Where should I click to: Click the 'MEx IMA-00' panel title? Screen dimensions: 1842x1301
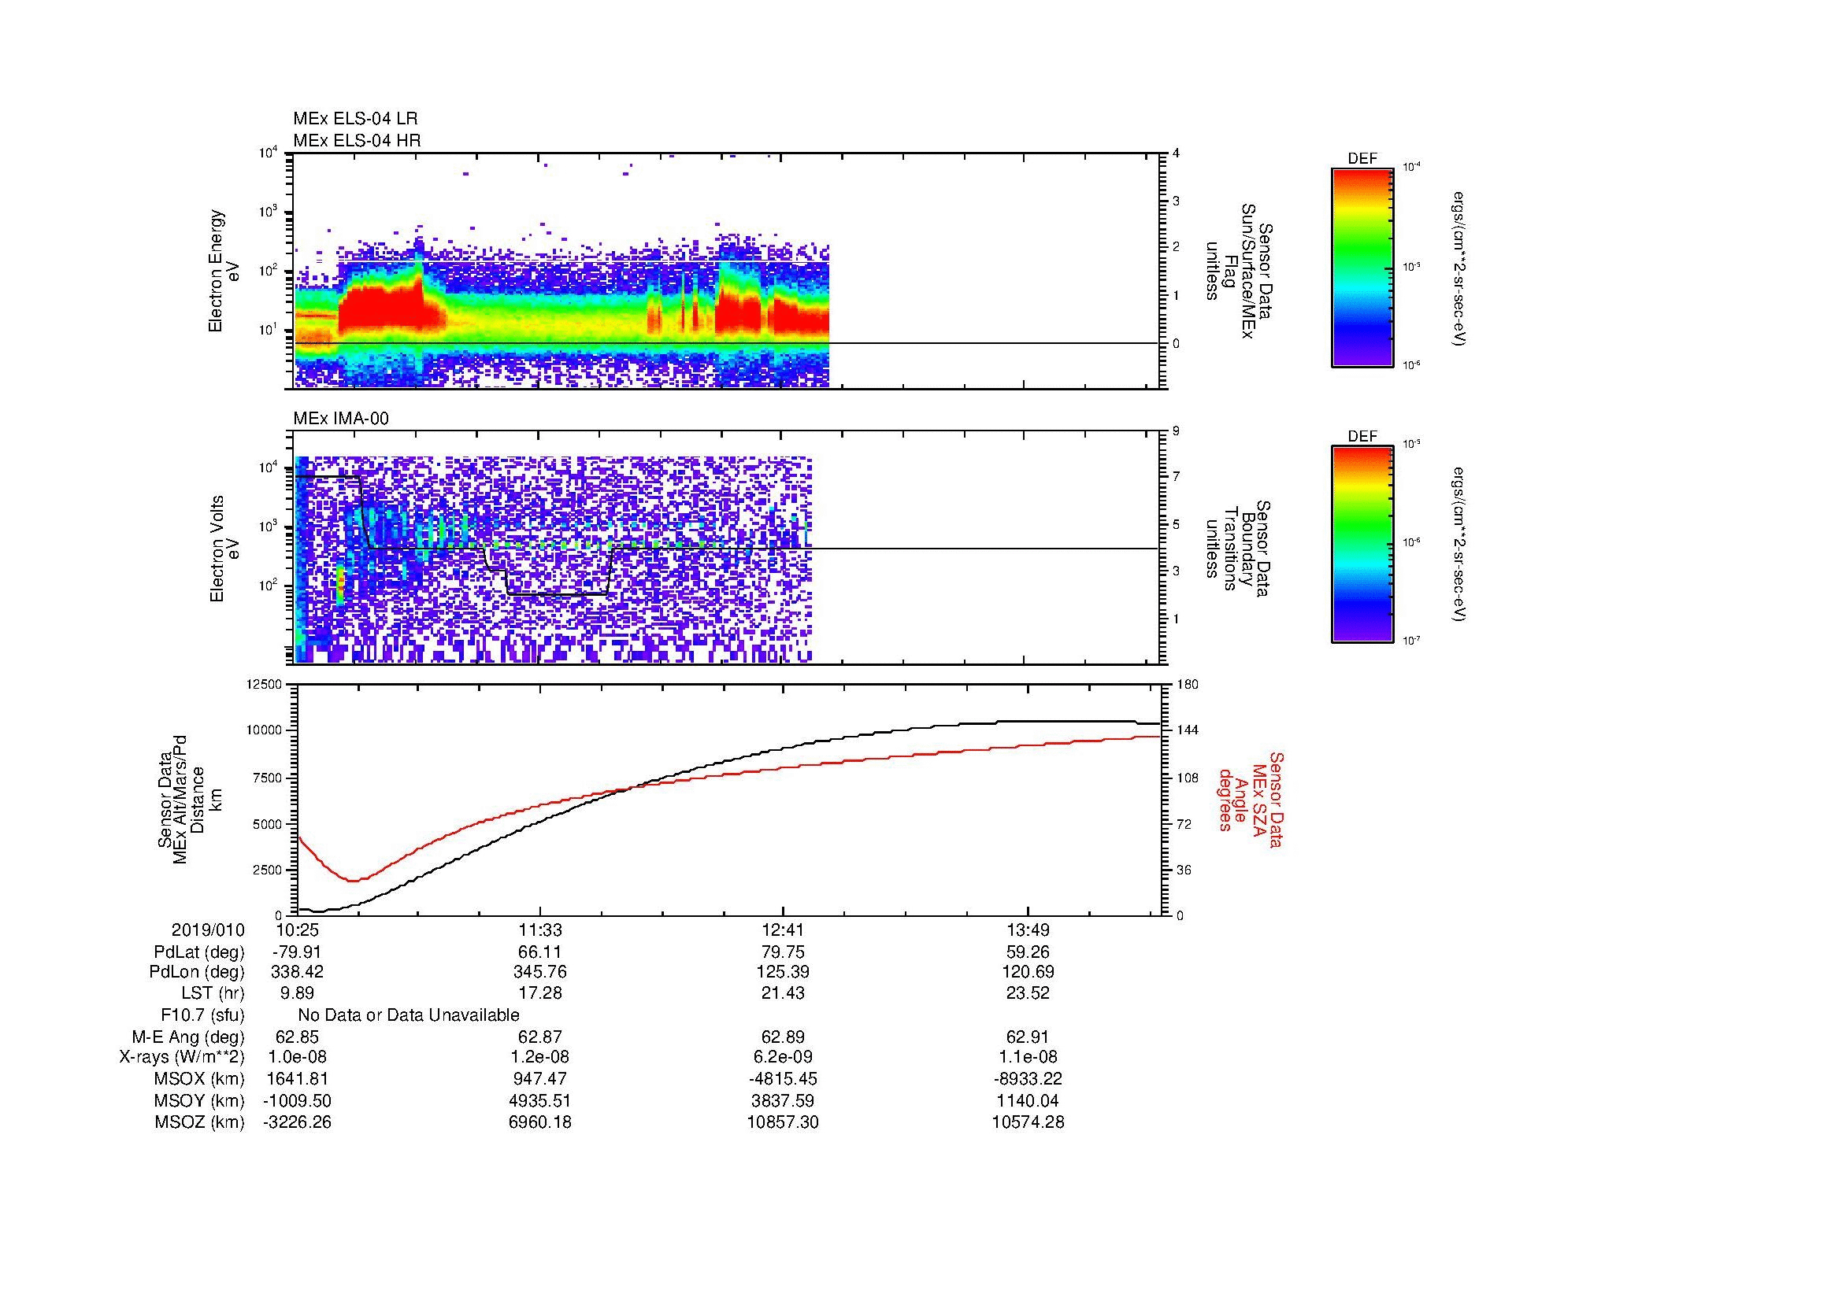[341, 419]
